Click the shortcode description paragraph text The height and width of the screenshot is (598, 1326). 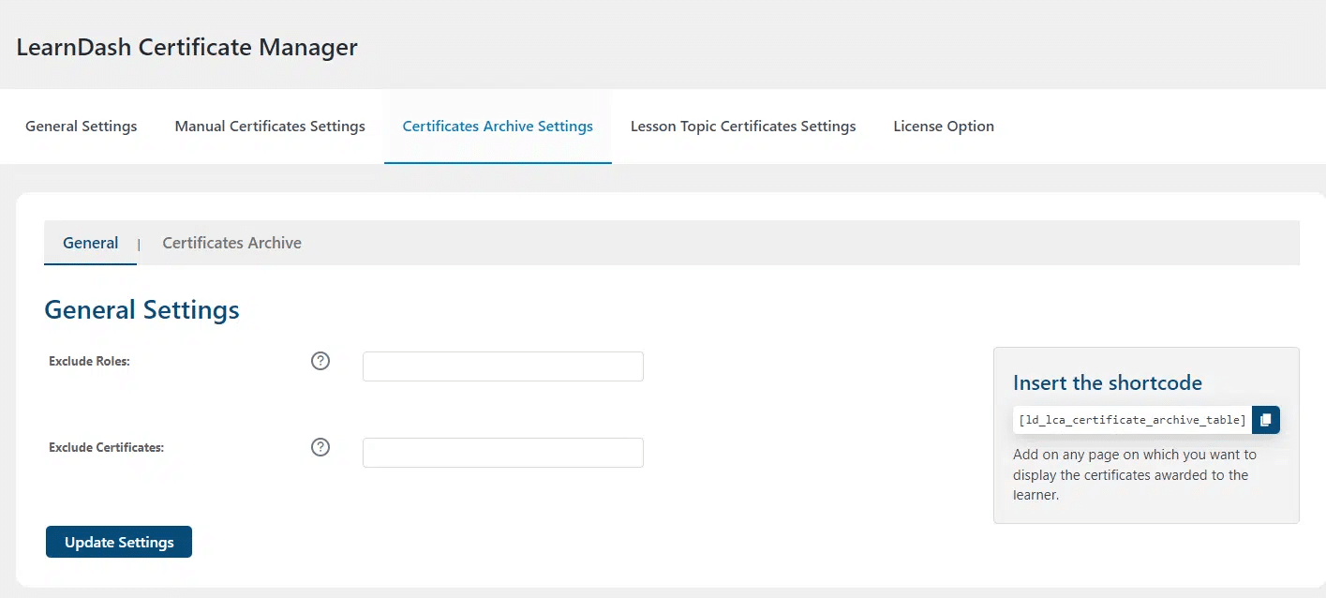point(1135,474)
